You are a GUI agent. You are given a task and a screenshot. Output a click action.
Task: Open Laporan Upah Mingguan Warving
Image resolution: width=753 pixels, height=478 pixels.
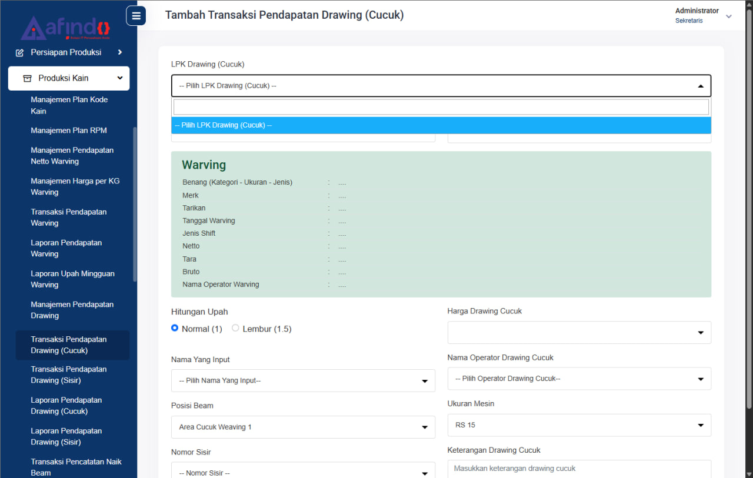(x=73, y=279)
